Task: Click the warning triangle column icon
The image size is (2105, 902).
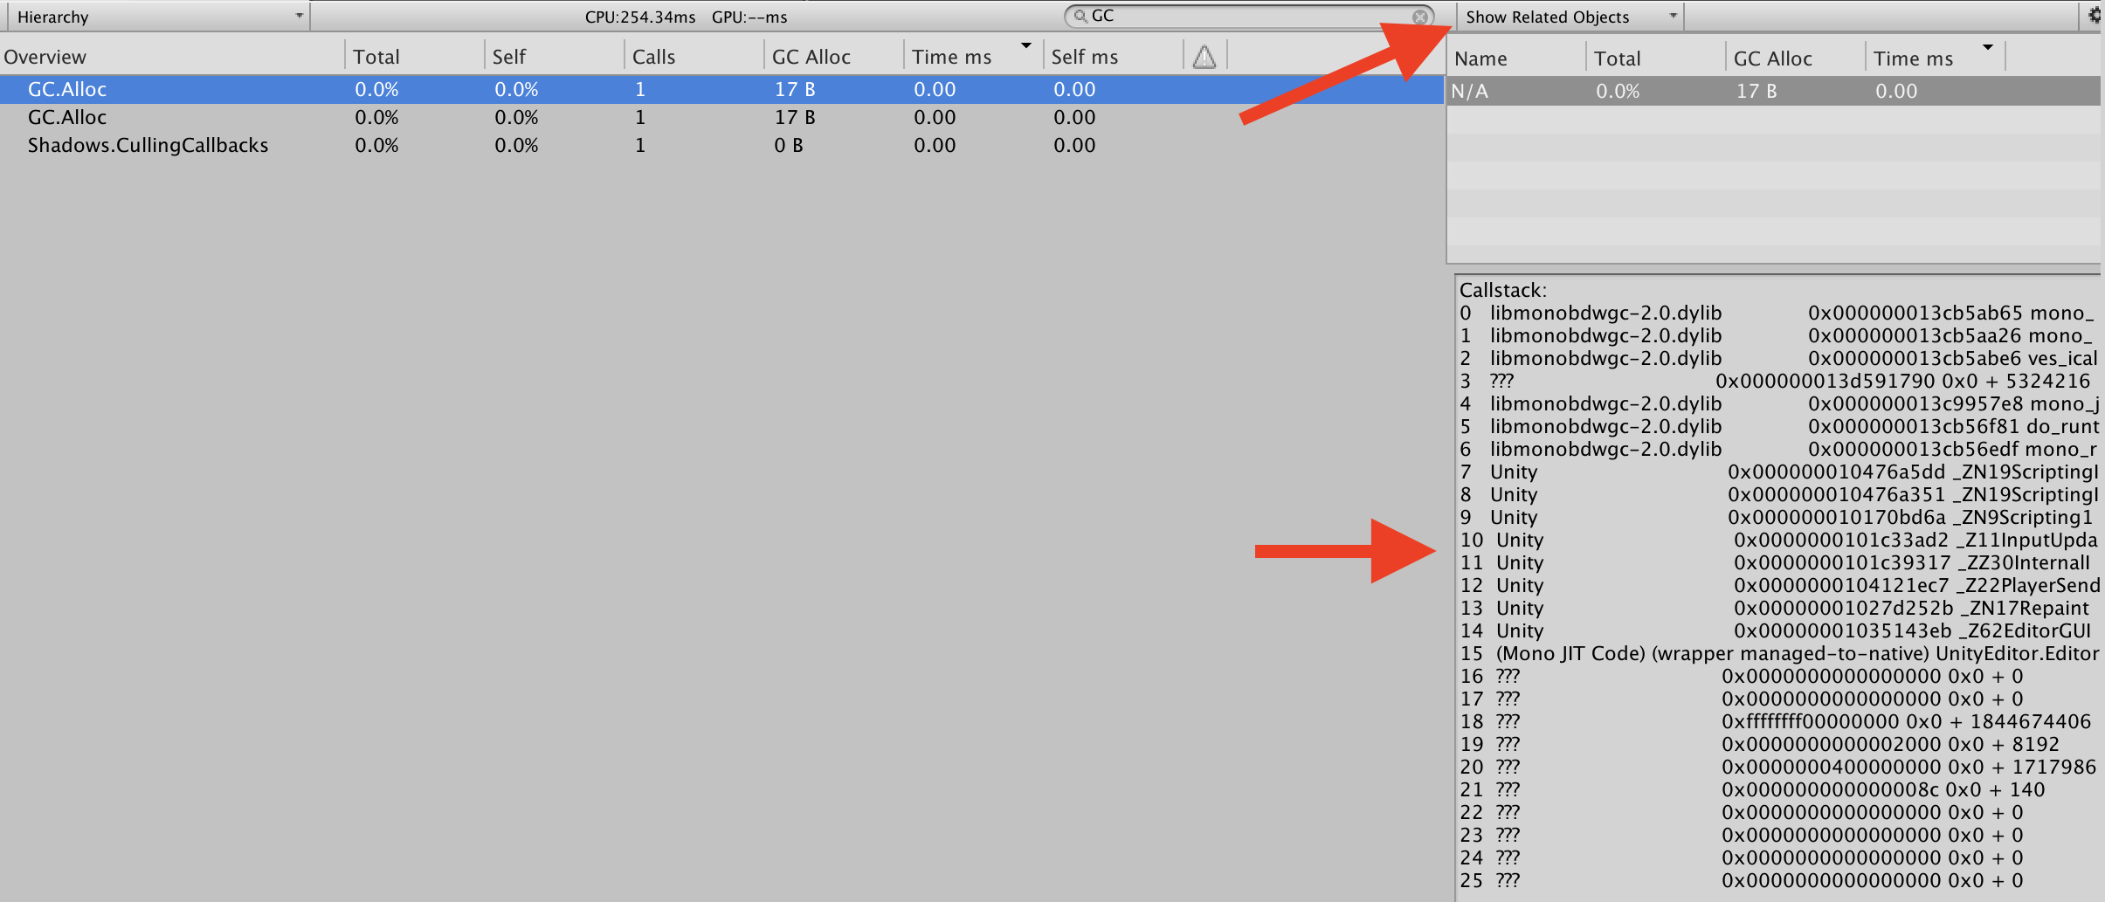Action: coord(1204,57)
